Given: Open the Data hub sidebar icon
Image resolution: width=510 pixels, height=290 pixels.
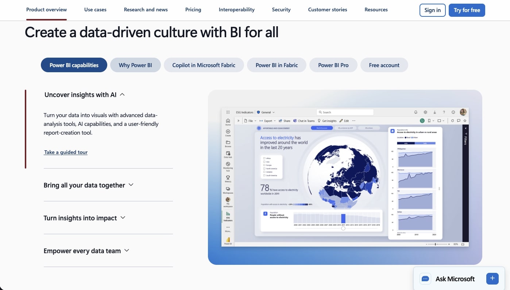Looking at the screenshot, I should pos(228,154).
